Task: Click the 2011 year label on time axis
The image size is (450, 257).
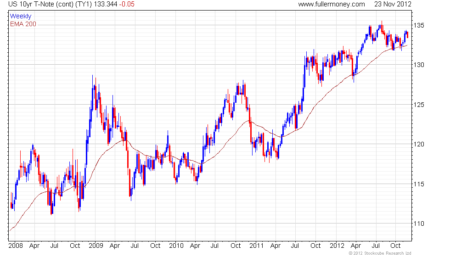Action: [x=256, y=246]
